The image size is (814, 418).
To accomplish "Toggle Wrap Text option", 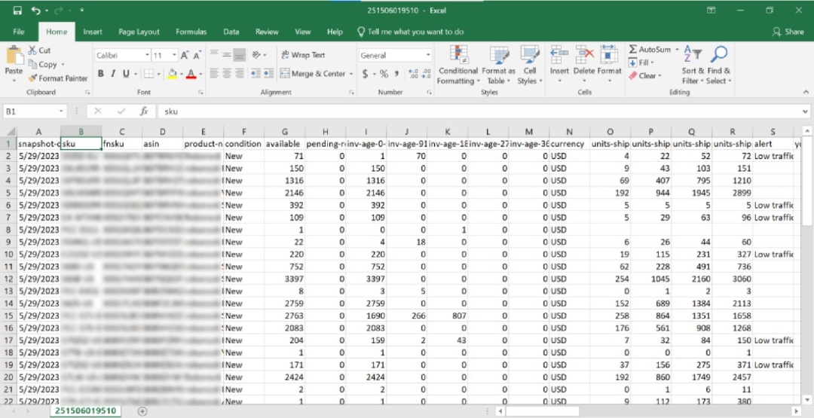I will click(x=303, y=55).
